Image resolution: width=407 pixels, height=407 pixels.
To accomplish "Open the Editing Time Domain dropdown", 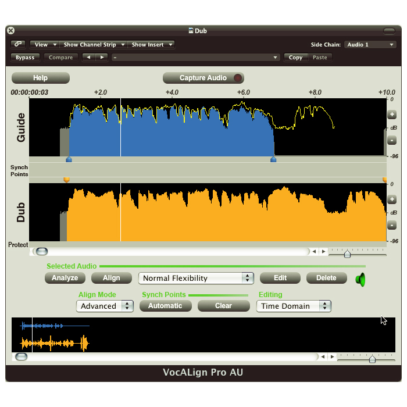I will [x=294, y=306].
